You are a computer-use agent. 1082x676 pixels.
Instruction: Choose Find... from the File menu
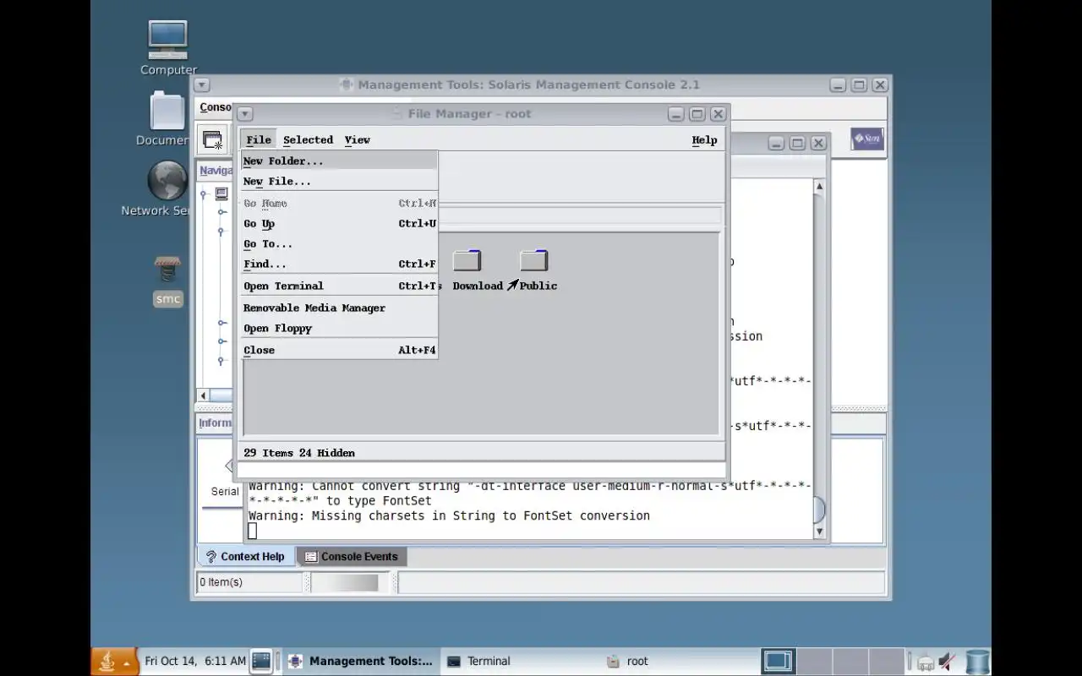point(339,264)
